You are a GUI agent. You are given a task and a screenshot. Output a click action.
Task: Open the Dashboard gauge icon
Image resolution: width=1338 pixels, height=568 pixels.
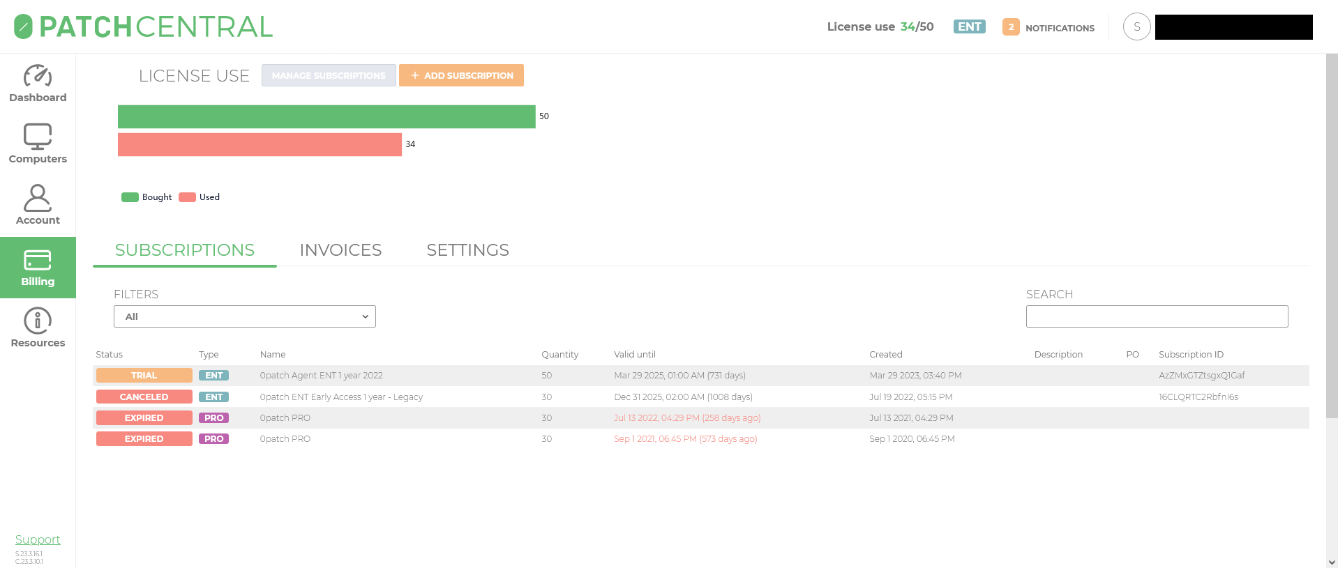pos(38,76)
